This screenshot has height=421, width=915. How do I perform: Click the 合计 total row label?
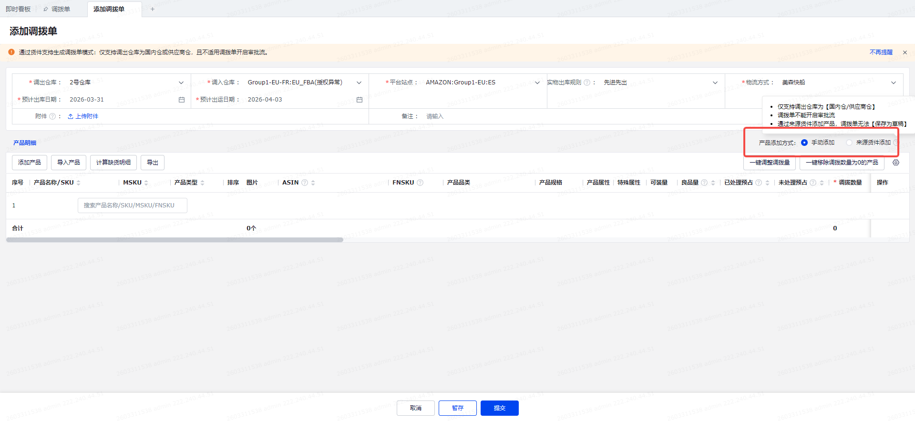click(18, 228)
